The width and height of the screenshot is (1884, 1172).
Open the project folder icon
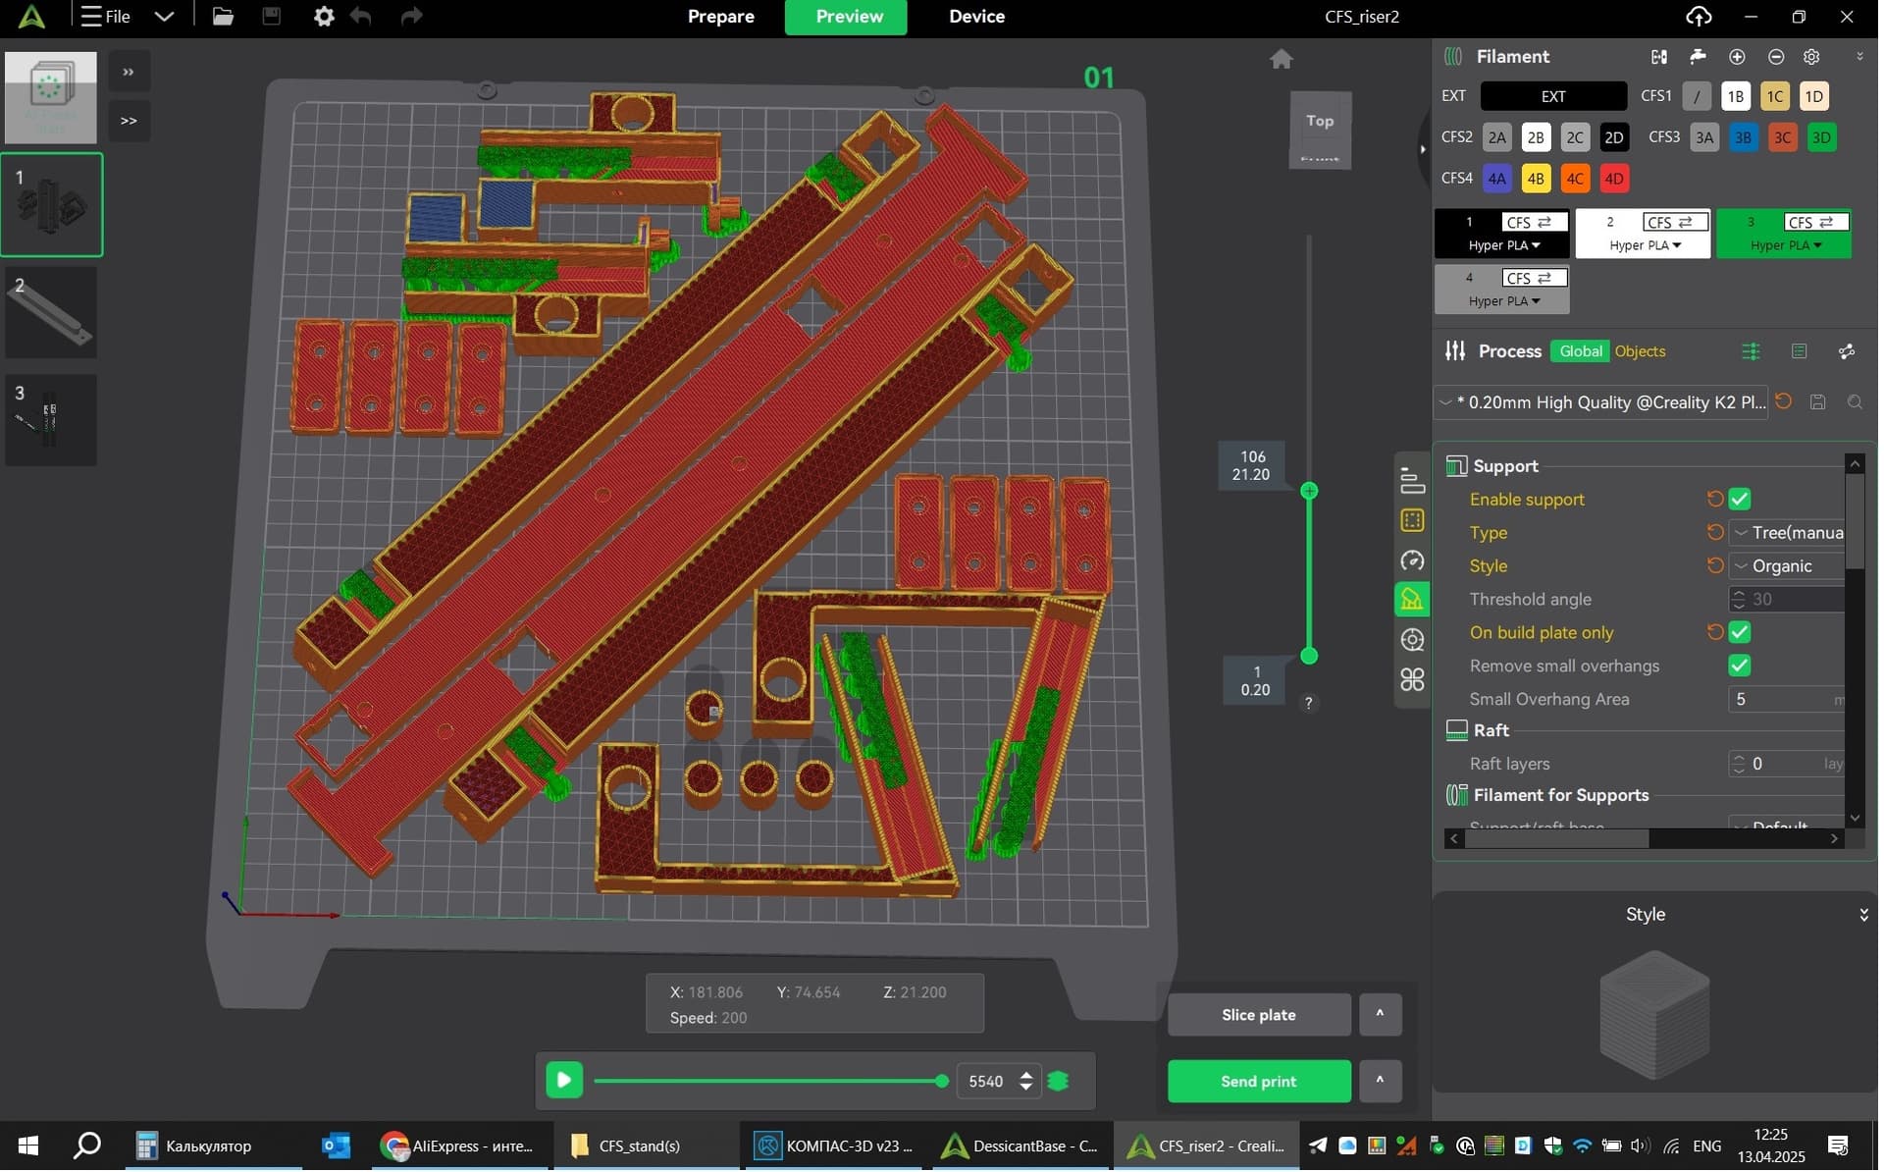click(x=223, y=17)
